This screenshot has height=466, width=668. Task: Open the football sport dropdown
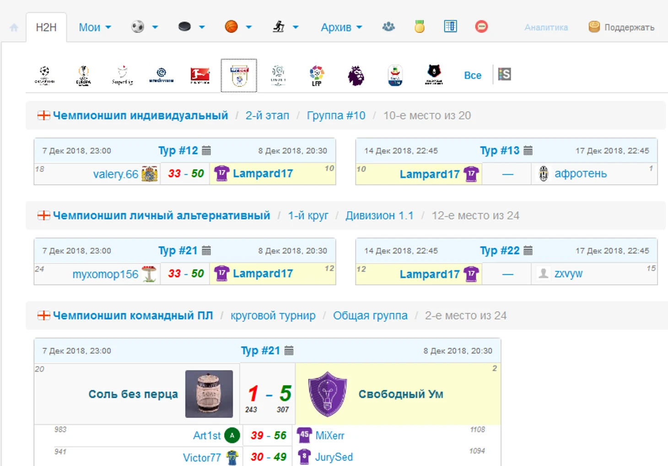click(x=144, y=27)
